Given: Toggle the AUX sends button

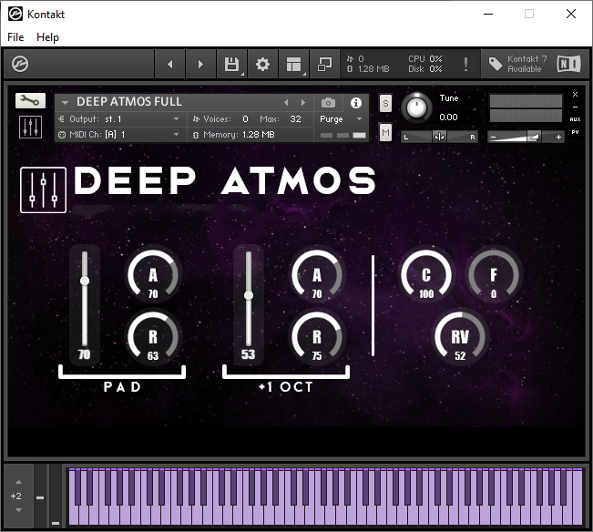Looking at the screenshot, I should (575, 119).
